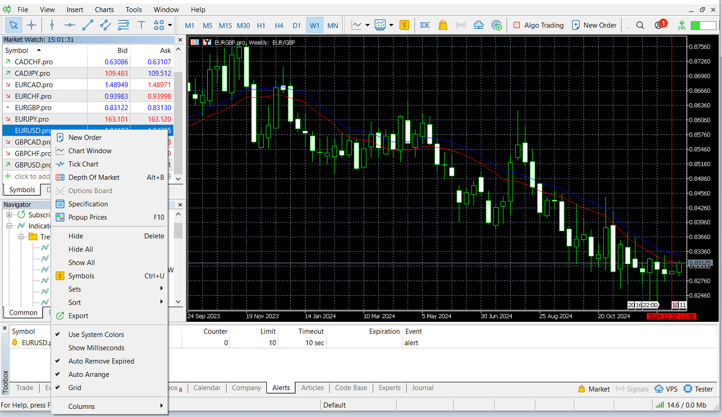The width and height of the screenshot is (722, 417).
Task: Open the VPS cloud icon in toolbar
Action: pyautogui.click(x=479, y=25)
